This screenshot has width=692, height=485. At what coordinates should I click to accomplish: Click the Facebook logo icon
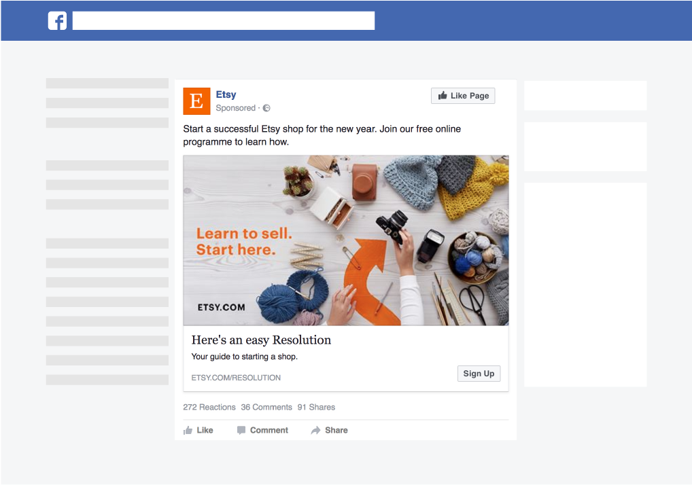point(57,21)
